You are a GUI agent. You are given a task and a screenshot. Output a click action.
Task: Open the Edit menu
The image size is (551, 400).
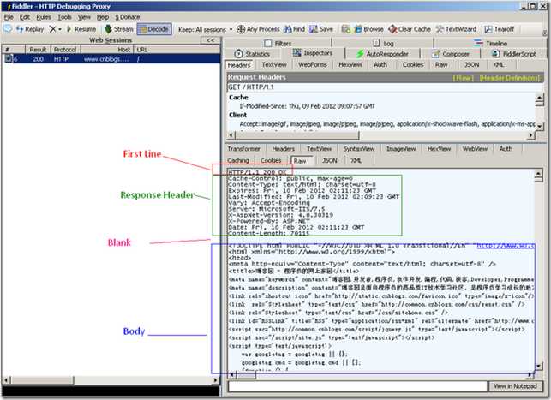pyautogui.click(x=25, y=17)
